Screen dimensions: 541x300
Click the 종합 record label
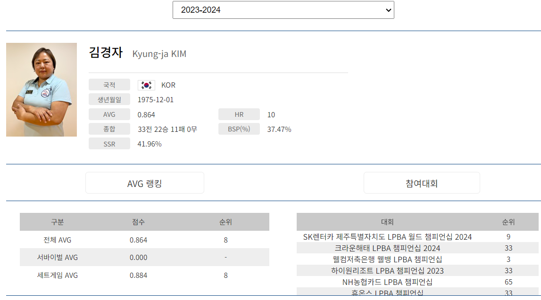109,129
